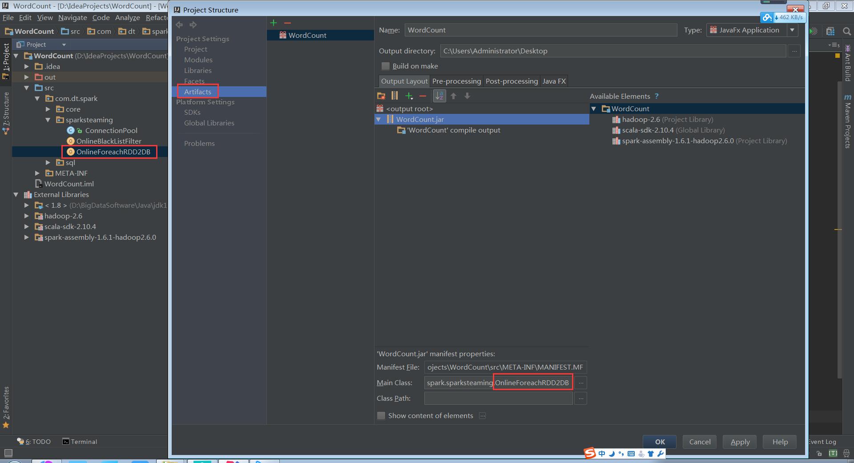Collapse WordCount node in Available Elements
This screenshot has height=463, width=854.
pos(593,109)
